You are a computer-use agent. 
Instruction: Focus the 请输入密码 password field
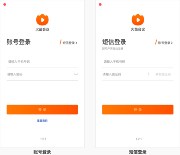(40, 74)
